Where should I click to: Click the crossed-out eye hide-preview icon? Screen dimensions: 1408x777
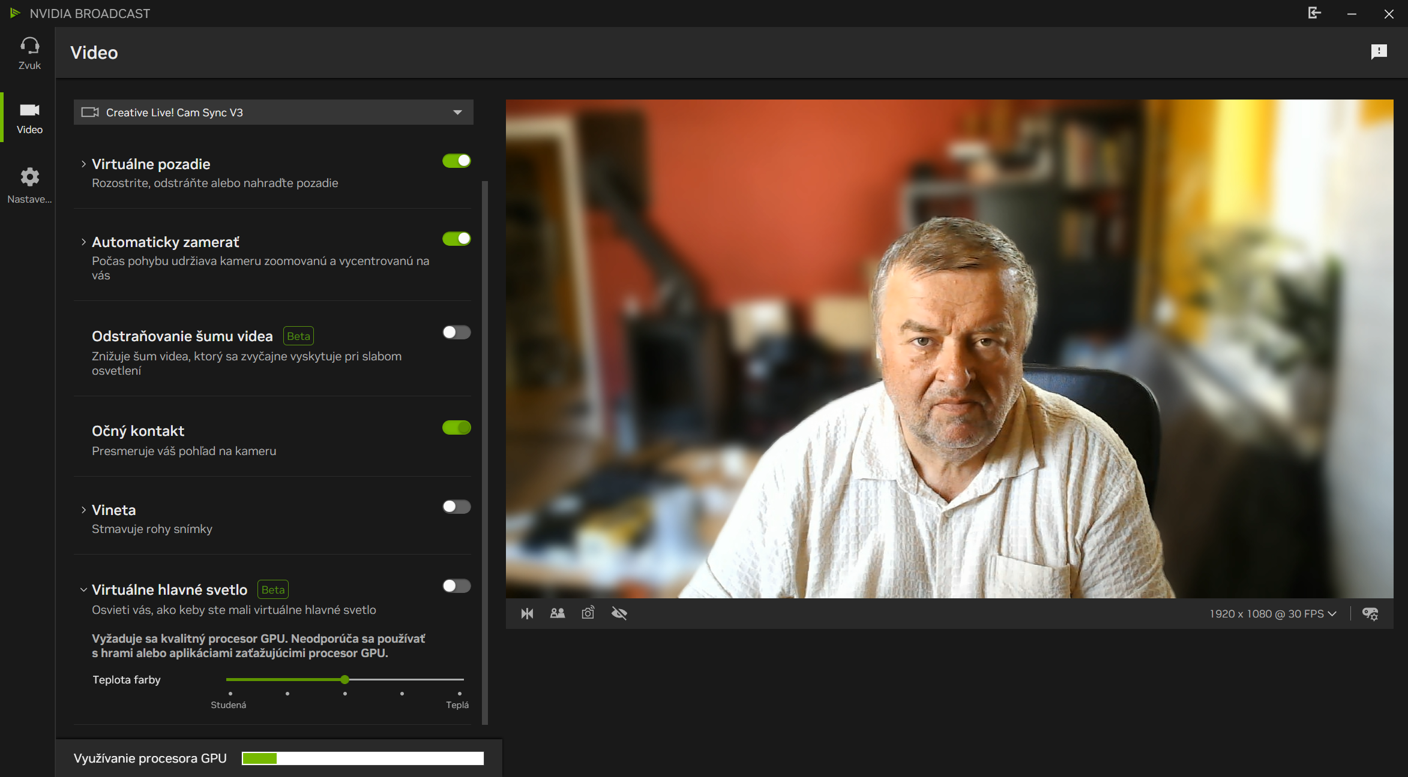tap(619, 613)
